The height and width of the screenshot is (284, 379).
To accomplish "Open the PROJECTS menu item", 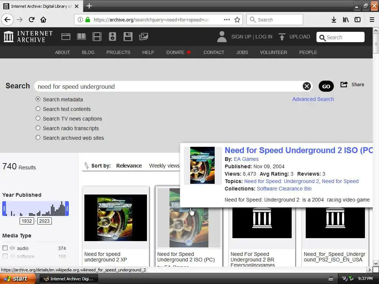I will coord(118,53).
